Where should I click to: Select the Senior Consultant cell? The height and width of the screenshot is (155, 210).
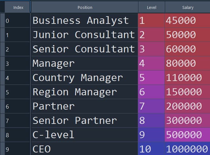coord(84,49)
